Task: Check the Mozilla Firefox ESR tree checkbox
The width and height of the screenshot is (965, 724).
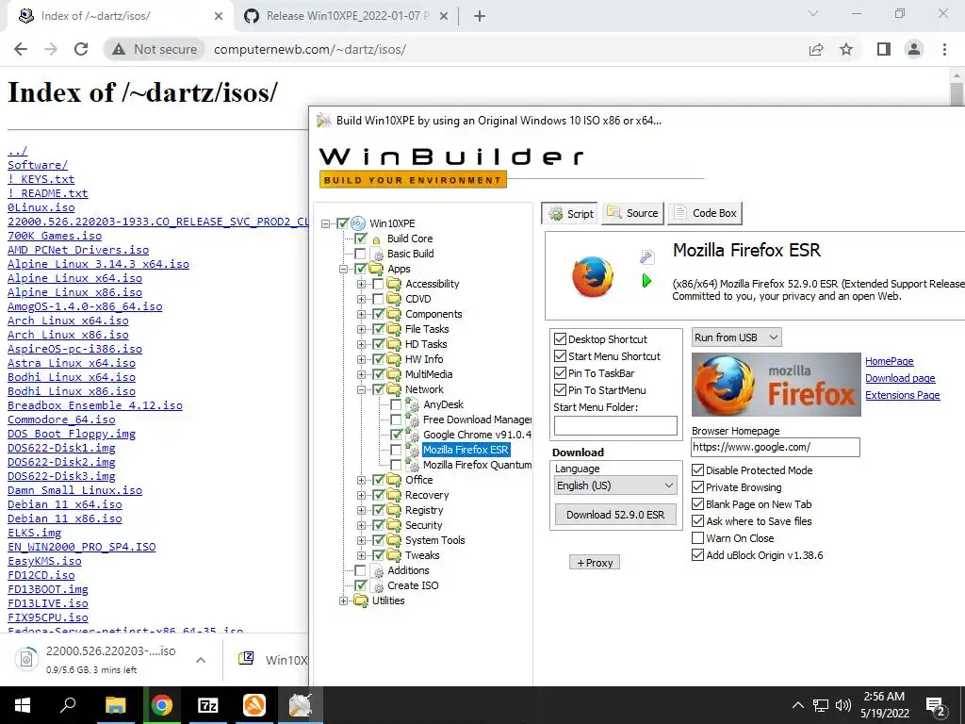Action: coord(396,450)
